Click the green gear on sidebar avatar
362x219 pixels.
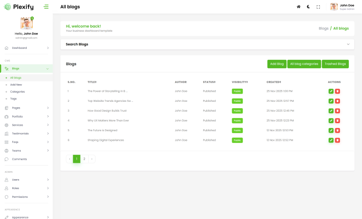32,18
